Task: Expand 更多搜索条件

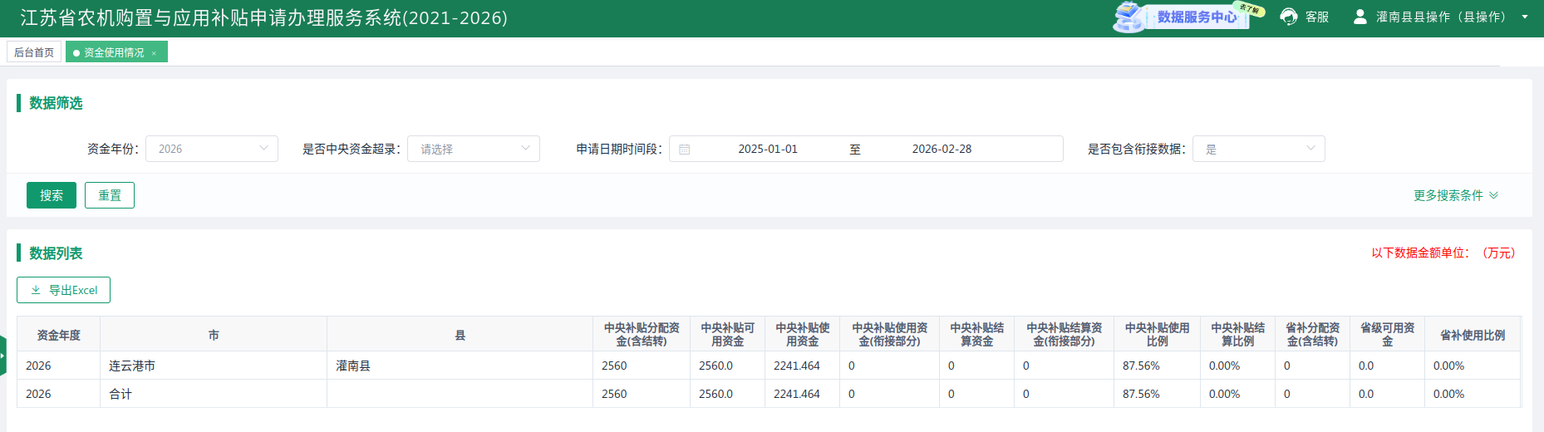Action: 1455,195
